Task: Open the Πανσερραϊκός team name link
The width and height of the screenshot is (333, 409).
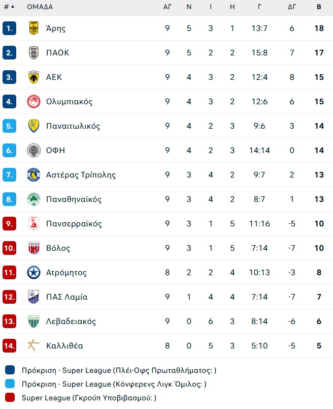Action: tap(74, 223)
